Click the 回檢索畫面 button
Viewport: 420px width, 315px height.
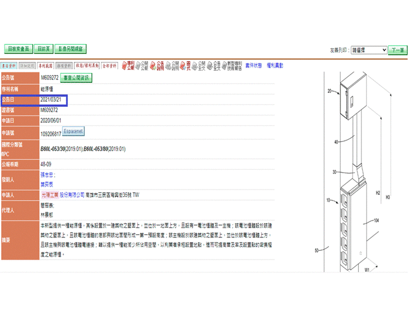click(x=19, y=49)
